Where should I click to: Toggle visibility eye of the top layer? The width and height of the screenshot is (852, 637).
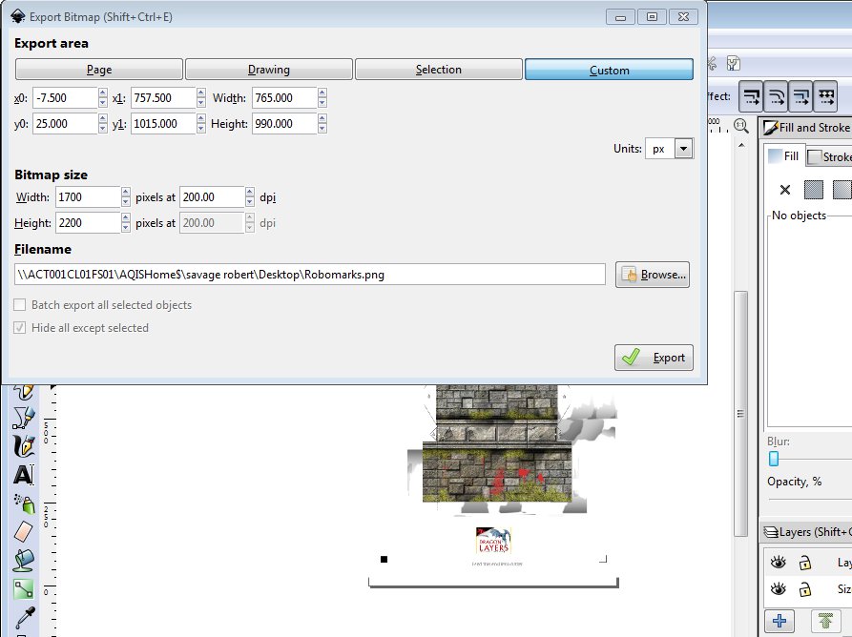[x=779, y=562]
